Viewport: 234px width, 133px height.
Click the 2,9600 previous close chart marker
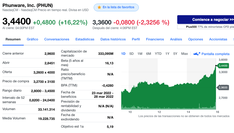[223, 87]
